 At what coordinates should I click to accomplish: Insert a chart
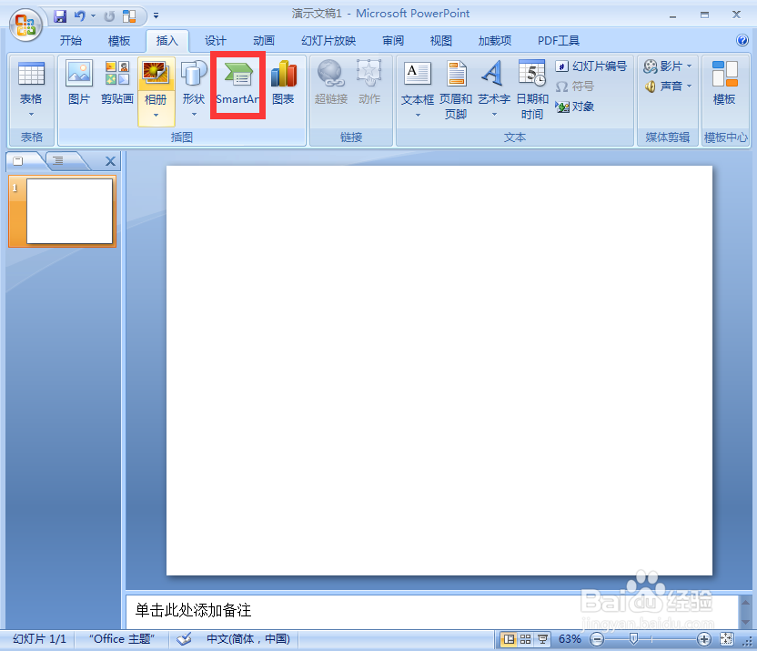[283, 83]
